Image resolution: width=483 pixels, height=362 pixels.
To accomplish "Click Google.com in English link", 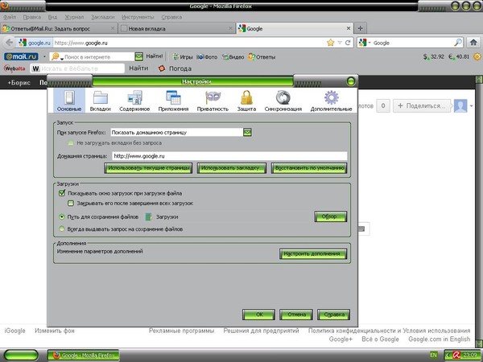I will click(440, 339).
